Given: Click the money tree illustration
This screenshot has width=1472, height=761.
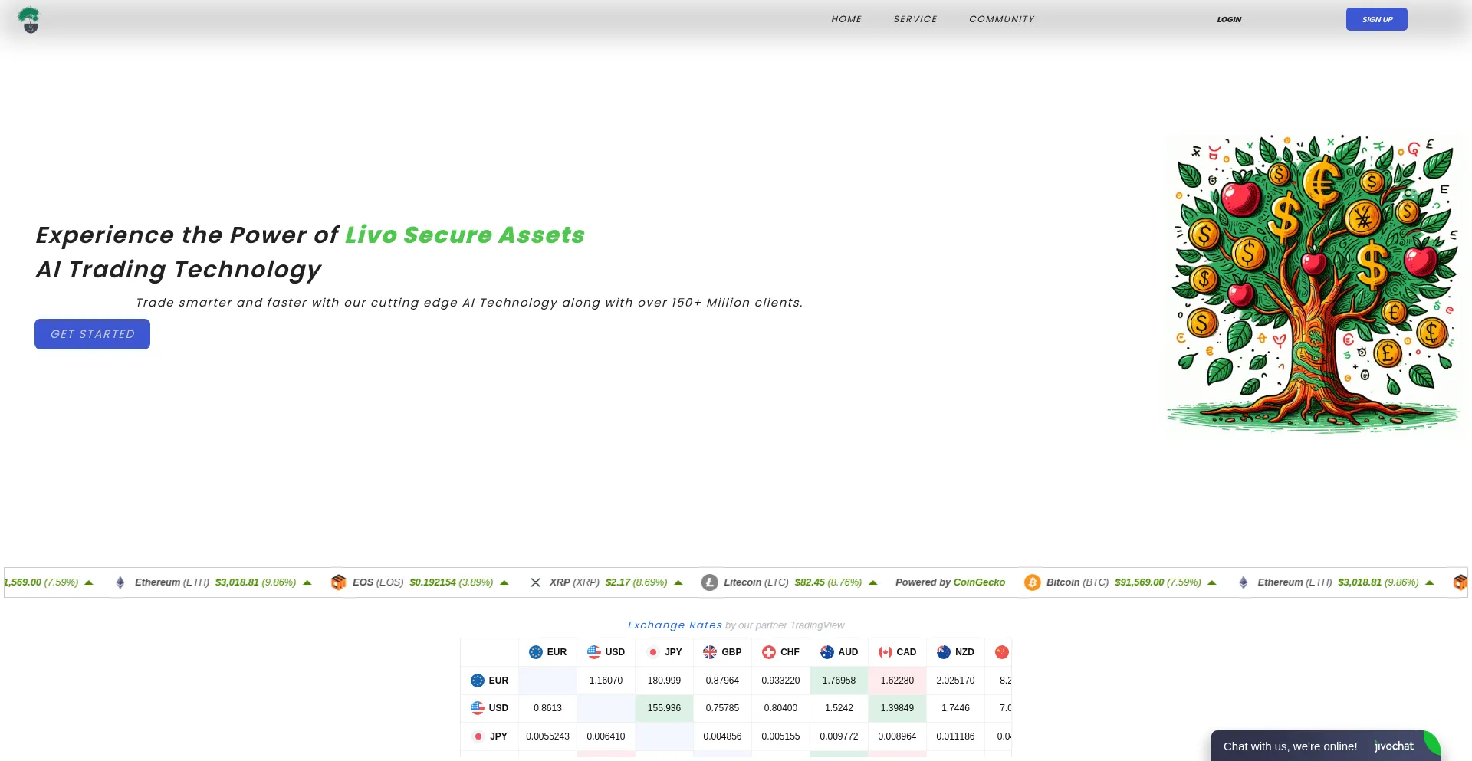Looking at the screenshot, I should click(x=1313, y=284).
